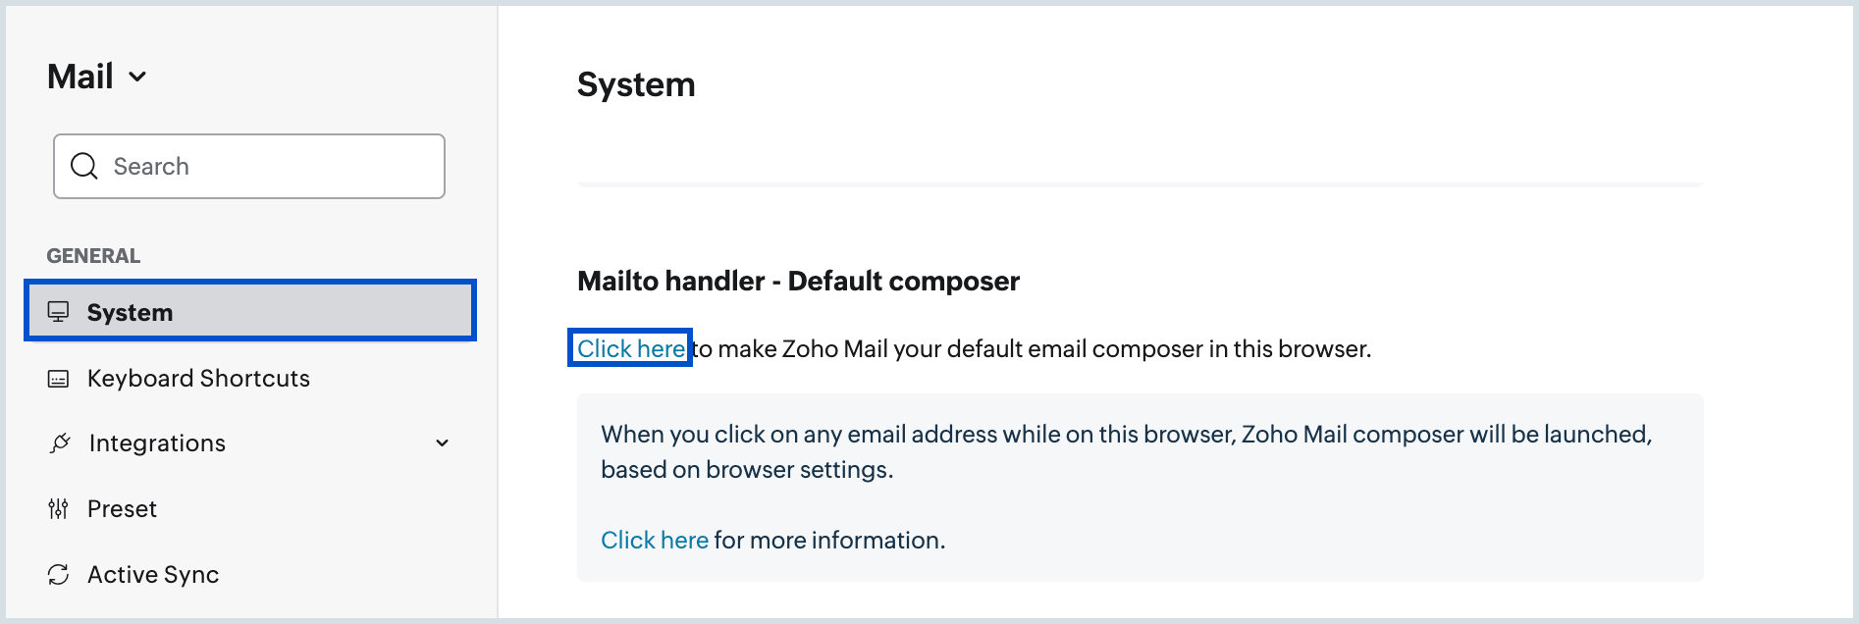Click inside the Search field
The height and width of the screenshot is (624, 1859).
tap(248, 166)
